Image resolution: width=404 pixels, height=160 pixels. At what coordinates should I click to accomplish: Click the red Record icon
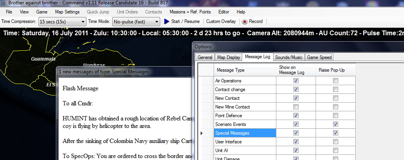click(x=245, y=22)
